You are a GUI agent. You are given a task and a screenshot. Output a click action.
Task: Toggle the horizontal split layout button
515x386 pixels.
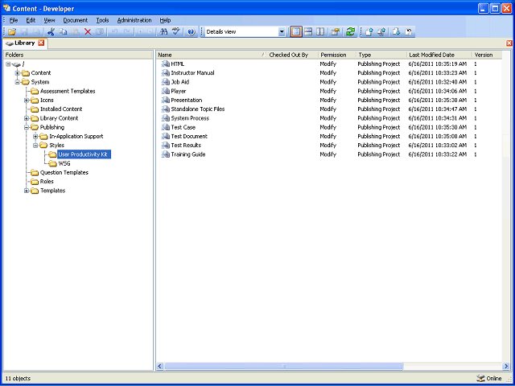[308, 32]
